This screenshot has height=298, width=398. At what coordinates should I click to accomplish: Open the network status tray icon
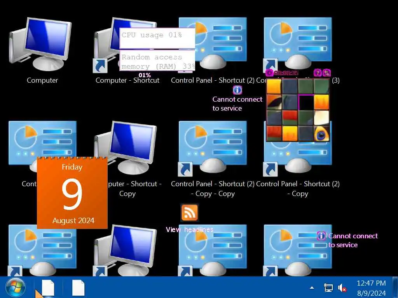coord(328,288)
